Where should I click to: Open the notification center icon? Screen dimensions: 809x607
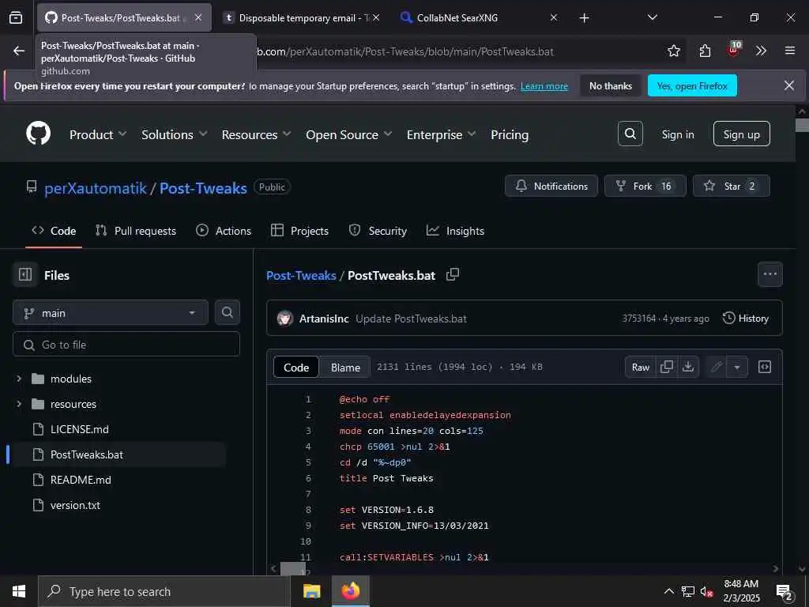(785, 592)
